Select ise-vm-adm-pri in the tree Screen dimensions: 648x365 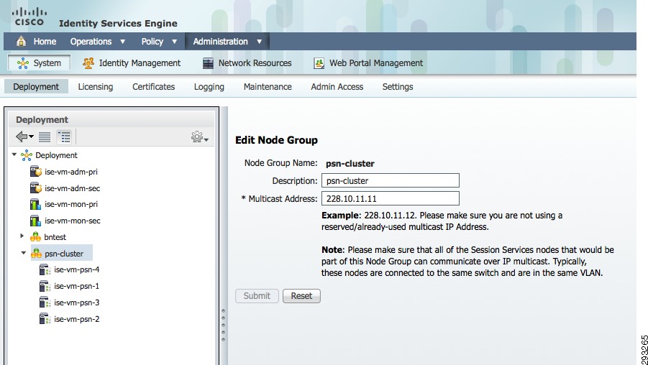pyautogui.click(x=71, y=171)
